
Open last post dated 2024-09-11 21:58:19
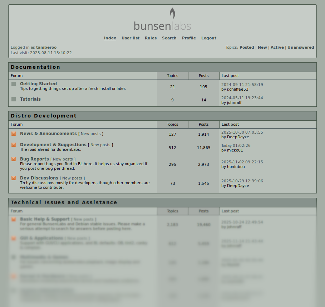[x=242, y=85]
